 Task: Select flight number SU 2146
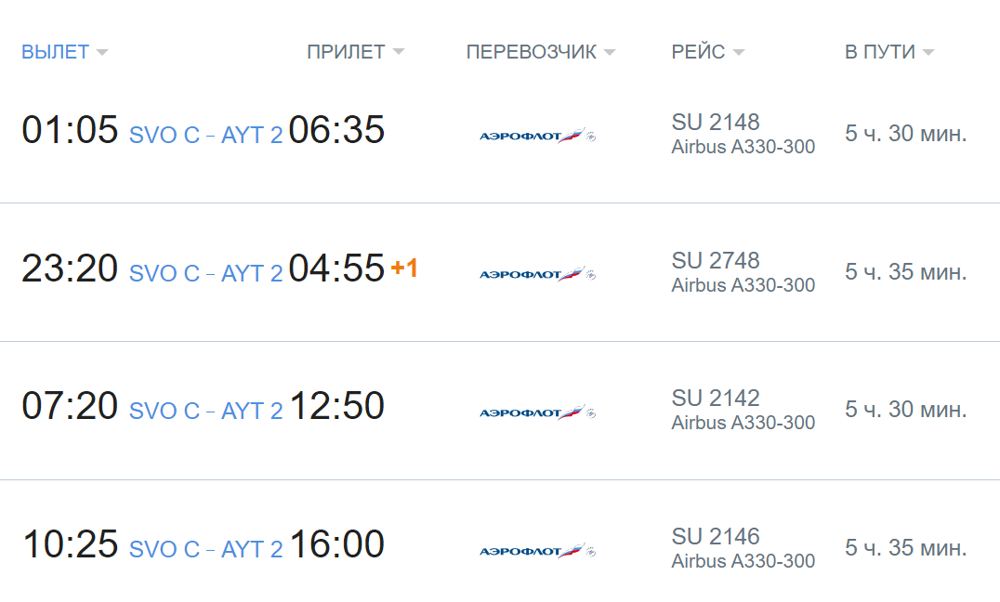click(716, 536)
